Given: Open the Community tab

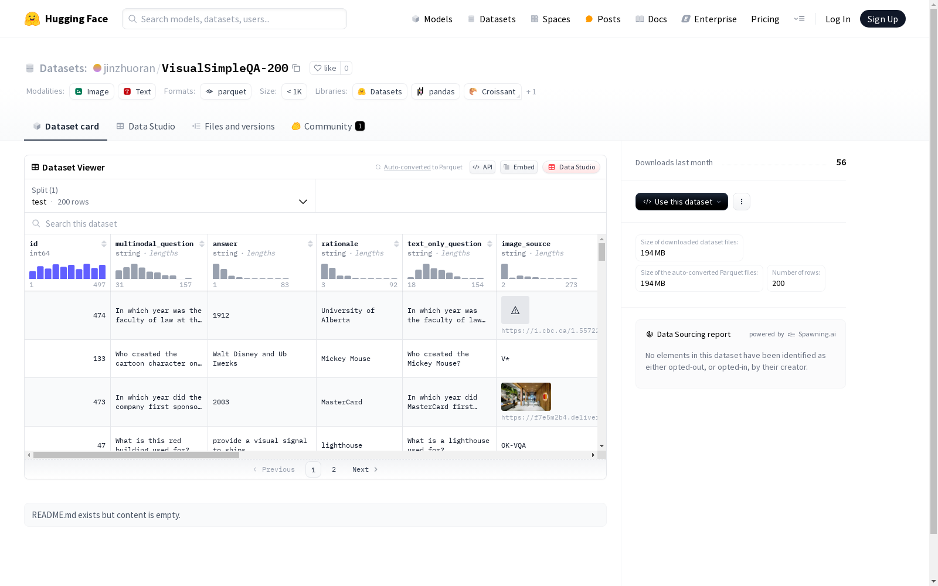Looking at the screenshot, I should tap(328, 127).
